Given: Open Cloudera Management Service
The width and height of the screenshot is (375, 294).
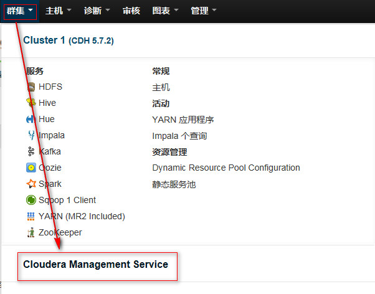Looking at the screenshot, I should click(x=96, y=265).
